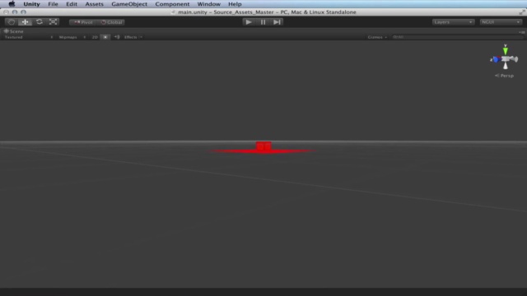The width and height of the screenshot is (527, 296).
Task: Select the Rotate tool
Action: click(x=40, y=22)
